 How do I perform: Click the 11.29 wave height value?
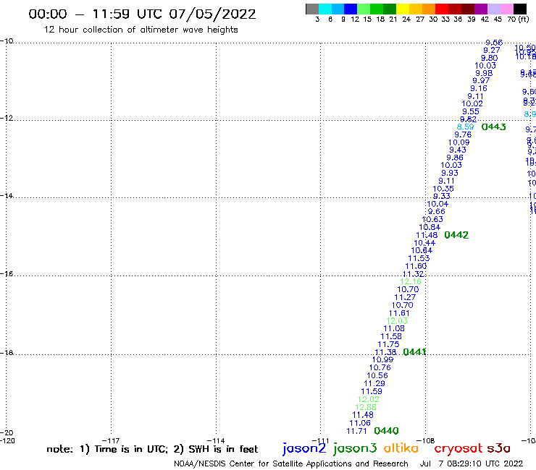coord(374,384)
